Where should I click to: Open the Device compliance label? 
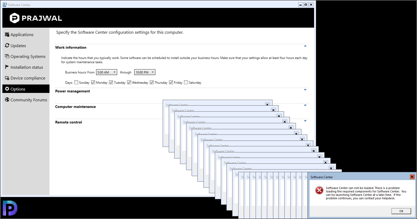click(x=28, y=78)
